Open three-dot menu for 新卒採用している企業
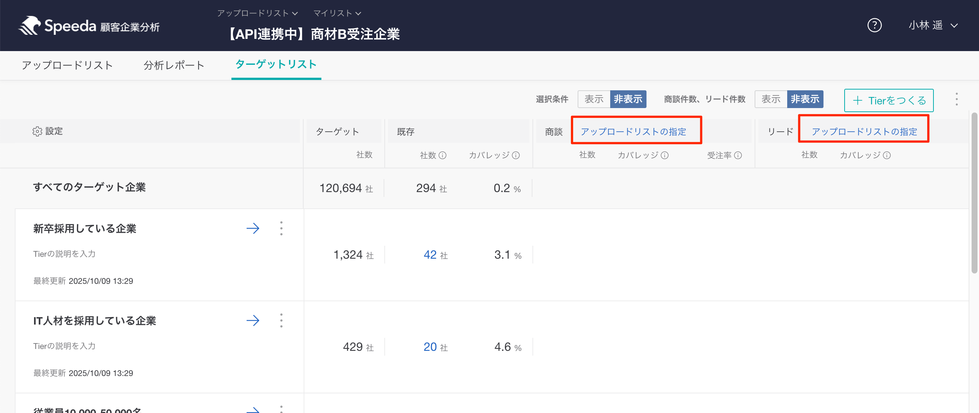The height and width of the screenshot is (413, 979). pos(281,228)
